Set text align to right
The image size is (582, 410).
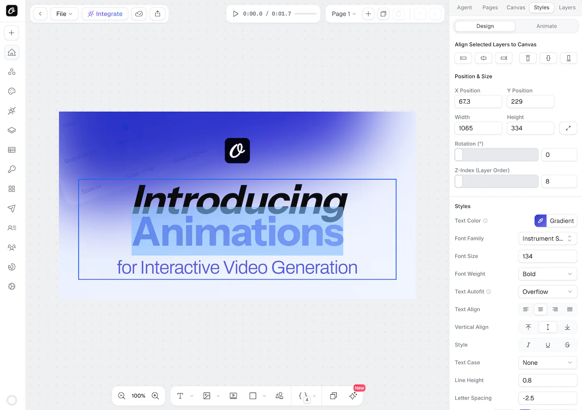point(555,309)
